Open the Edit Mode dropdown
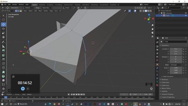 (x=8, y=11)
